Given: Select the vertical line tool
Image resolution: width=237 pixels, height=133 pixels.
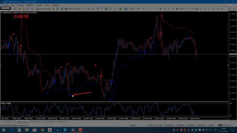Looking at the screenshot, I should pos(148,9).
